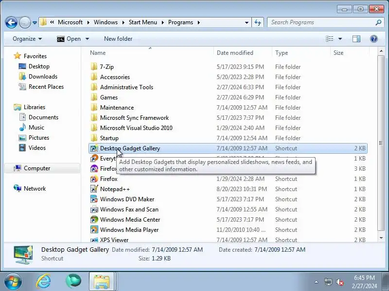Viewport: 389px width, 291px height.
Task: Click the Change your view icon
Action: (330, 39)
